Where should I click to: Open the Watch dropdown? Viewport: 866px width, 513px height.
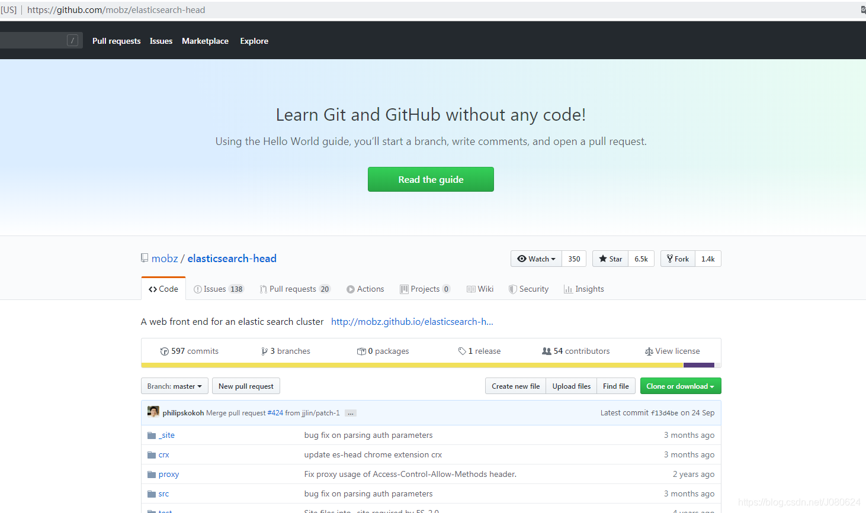[536, 259]
